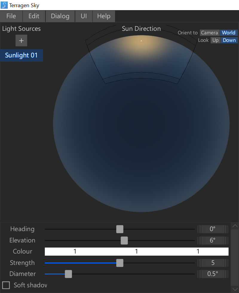Click the plus icon to add light source
Image resolution: width=239 pixels, height=293 pixels.
click(21, 41)
